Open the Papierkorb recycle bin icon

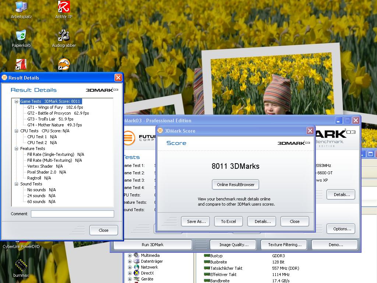(21, 38)
